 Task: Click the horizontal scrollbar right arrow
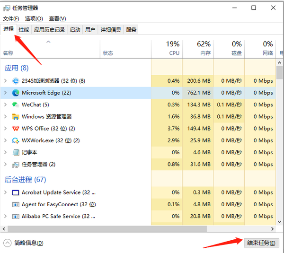[x=273, y=229]
